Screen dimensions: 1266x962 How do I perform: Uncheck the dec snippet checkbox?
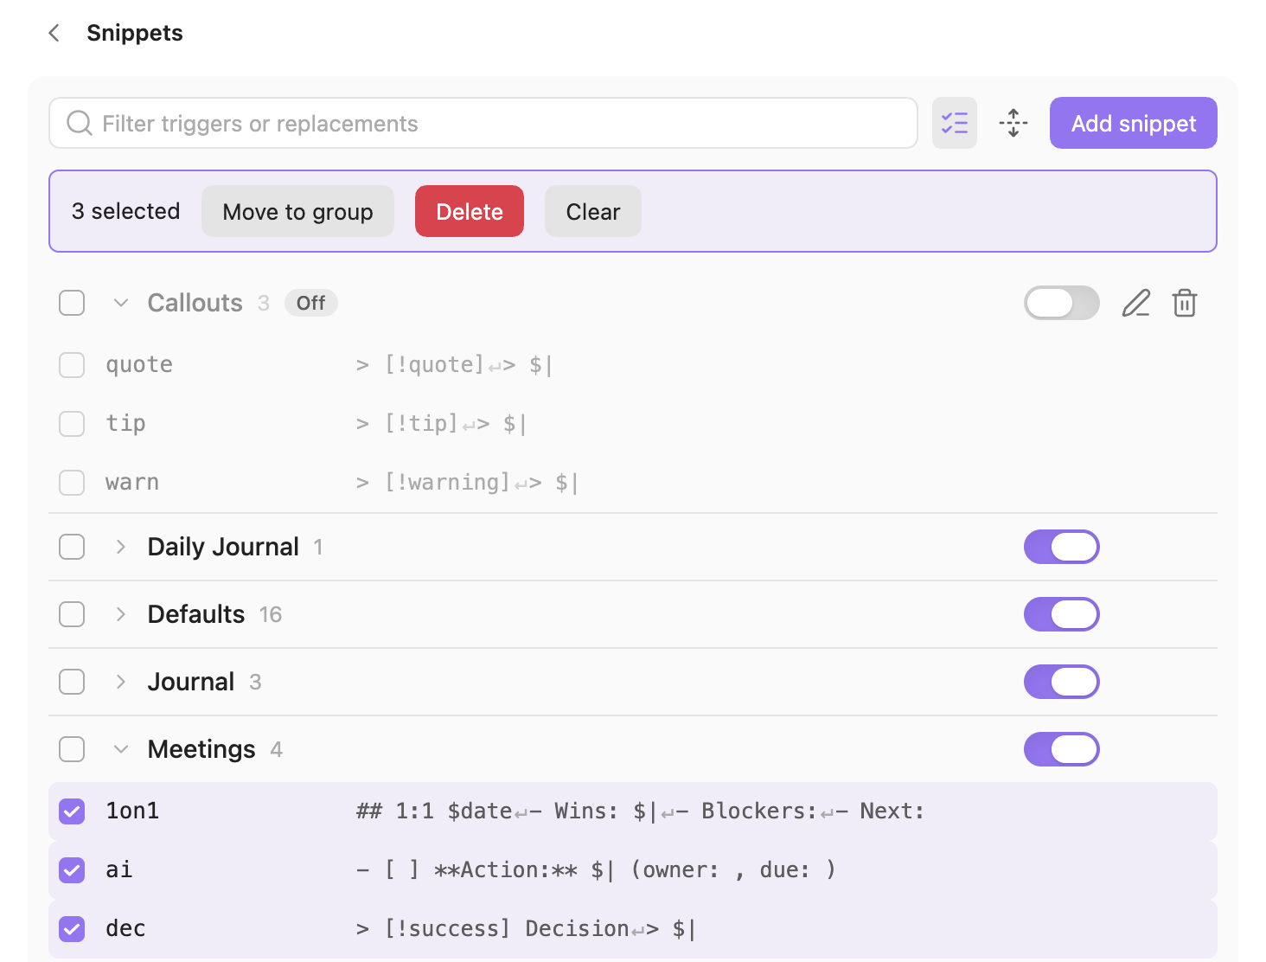72,929
